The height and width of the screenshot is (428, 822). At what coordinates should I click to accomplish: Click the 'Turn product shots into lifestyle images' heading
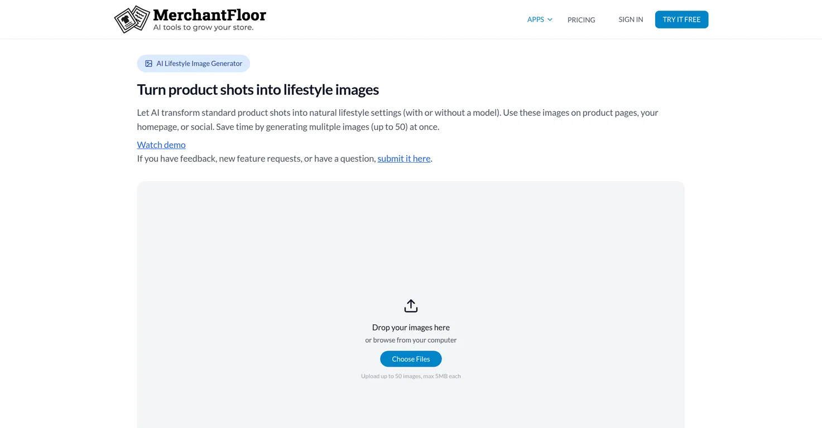click(258, 90)
